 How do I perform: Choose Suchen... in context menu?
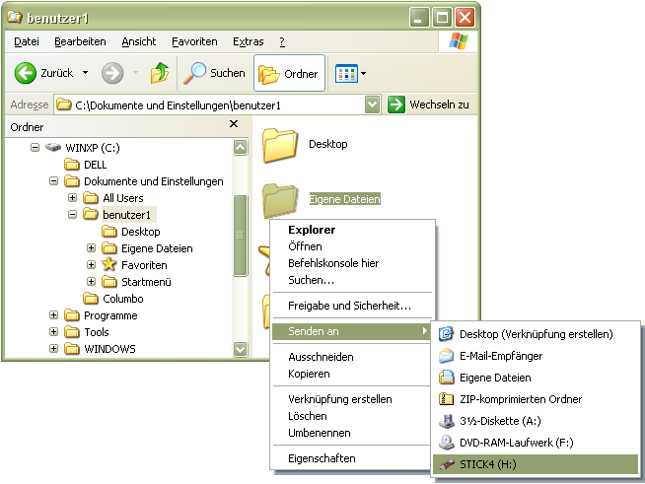pyautogui.click(x=352, y=280)
